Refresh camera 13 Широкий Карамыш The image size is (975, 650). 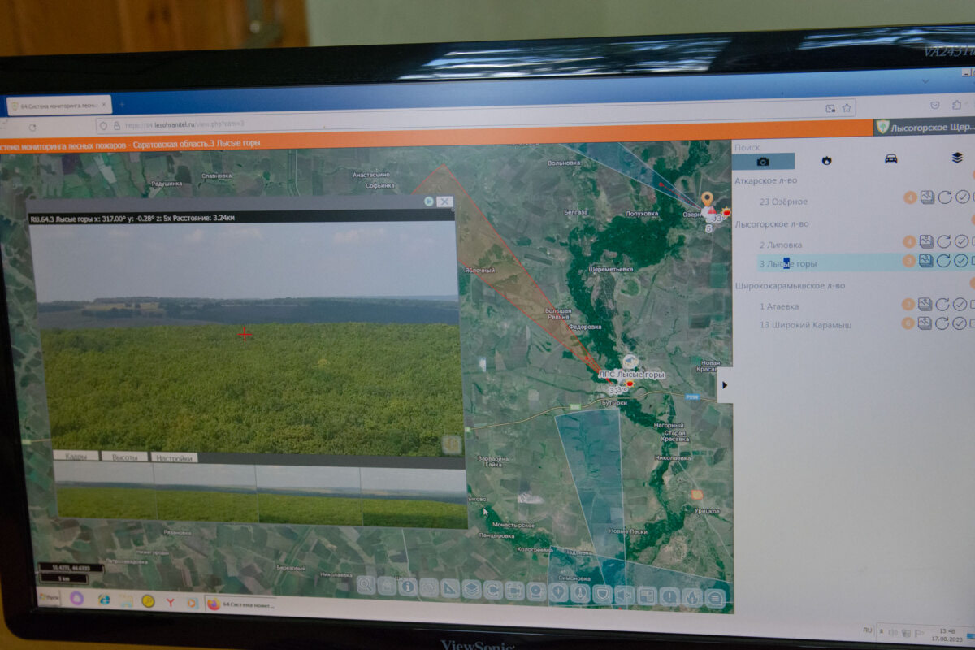[943, 323]
